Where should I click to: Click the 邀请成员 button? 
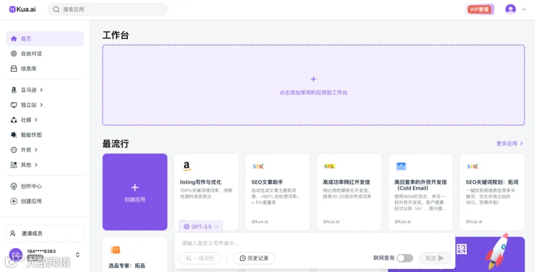[x=45, y=233]
